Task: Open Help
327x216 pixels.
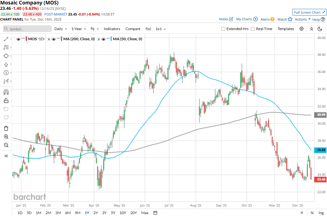Action: coord(318,19)
